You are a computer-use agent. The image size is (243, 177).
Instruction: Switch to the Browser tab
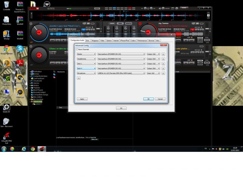(x=151, y=41)
